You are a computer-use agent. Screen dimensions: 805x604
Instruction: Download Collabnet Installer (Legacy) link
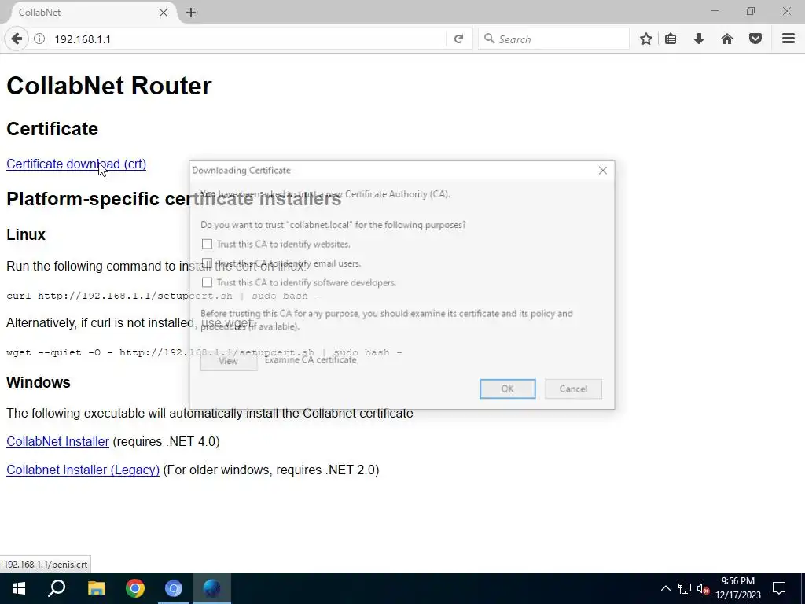(83, 470)
